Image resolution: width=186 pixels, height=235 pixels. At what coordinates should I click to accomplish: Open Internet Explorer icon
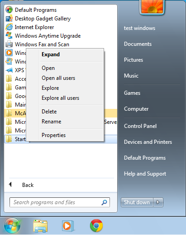(9, 27)
